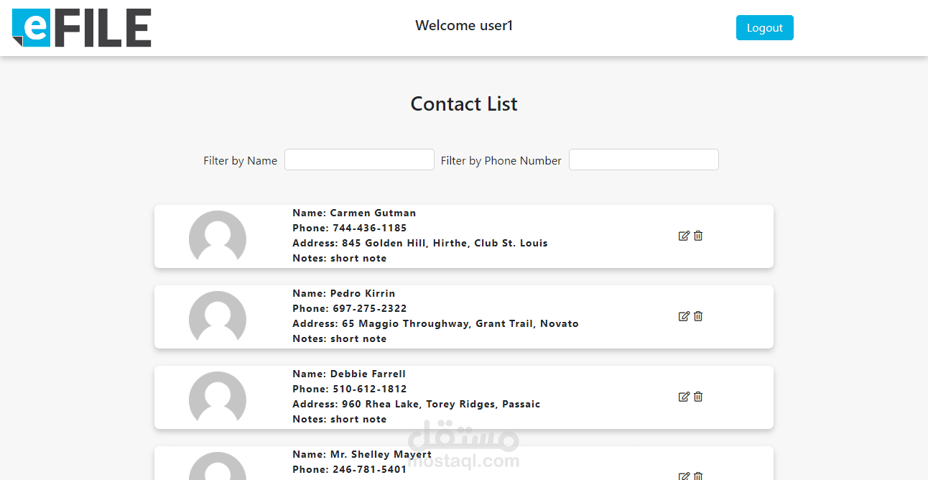Click the edit icon for Carmen Gutman
Screen dimensions: 928x480
tap(684, 235)
